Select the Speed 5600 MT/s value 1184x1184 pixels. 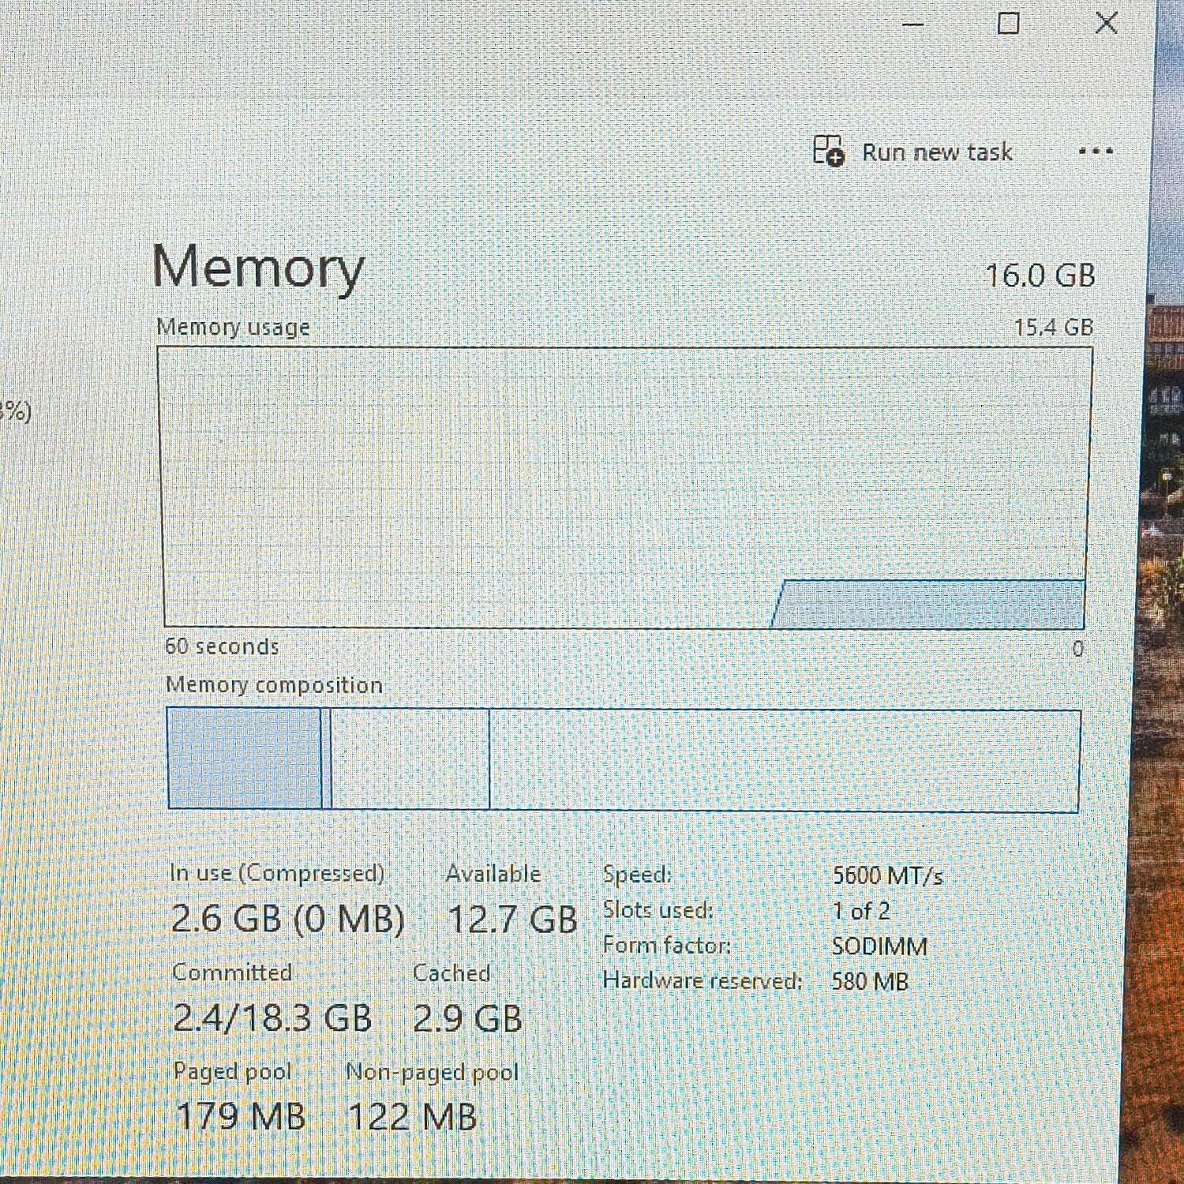point(888,875)
